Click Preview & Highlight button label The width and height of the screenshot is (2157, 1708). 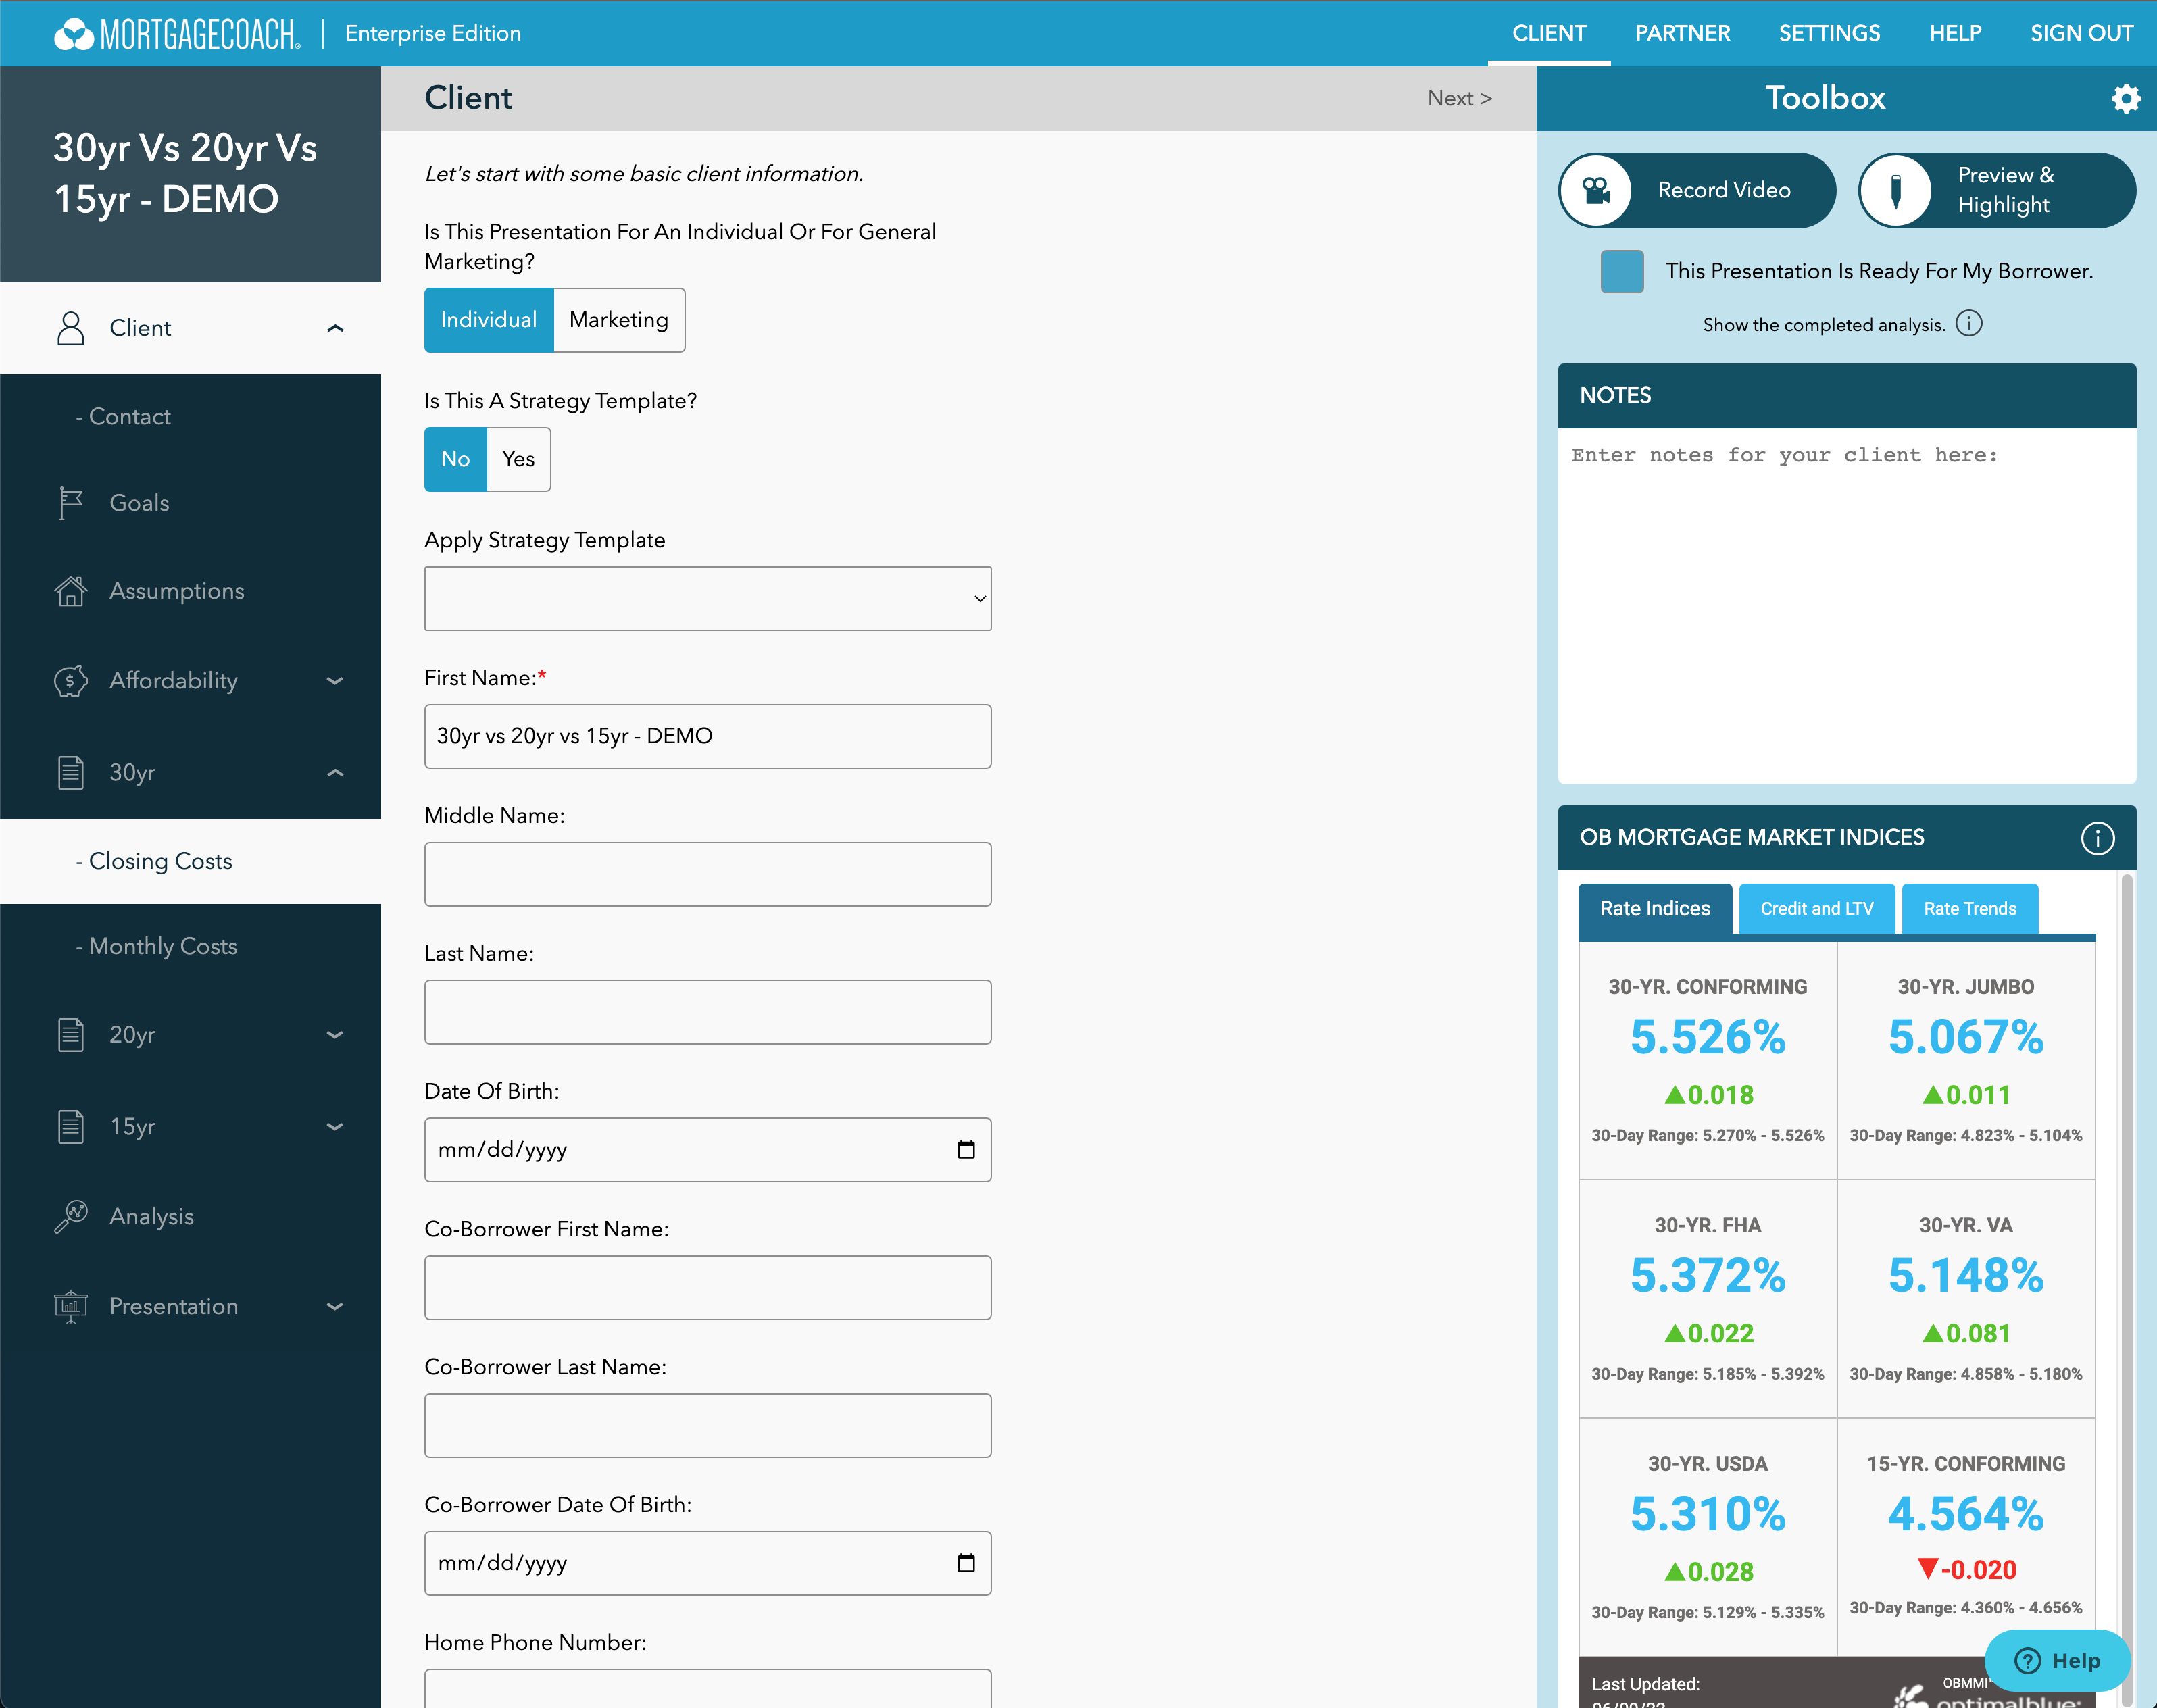[2006, 190]
